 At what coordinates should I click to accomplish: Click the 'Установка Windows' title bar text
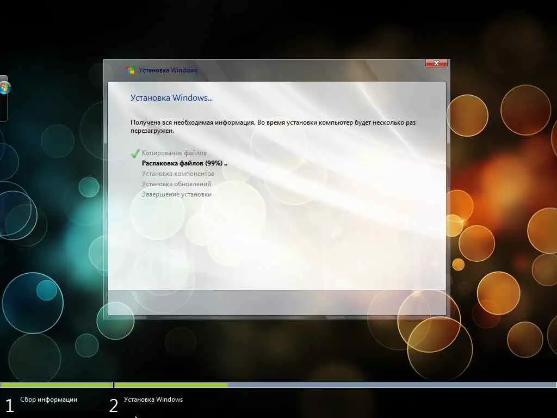pyautogui.click(x=168, y=70)
